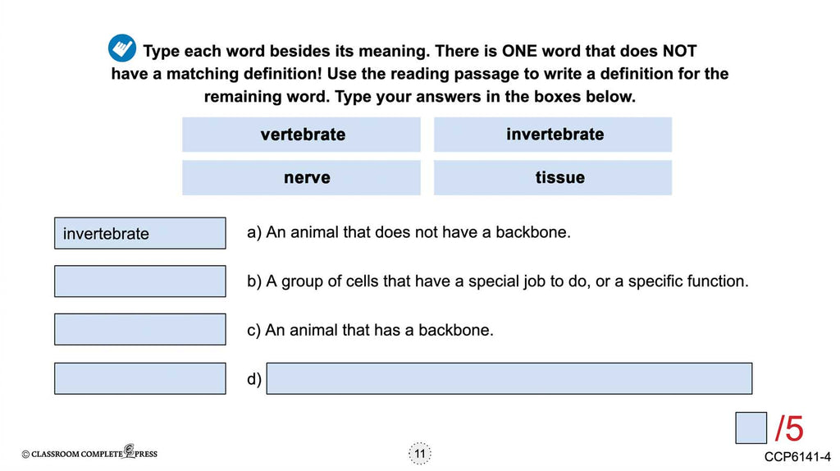840x471 pixels.
Task: Click the "group of cells" definition text
Action: click(497, 281)
